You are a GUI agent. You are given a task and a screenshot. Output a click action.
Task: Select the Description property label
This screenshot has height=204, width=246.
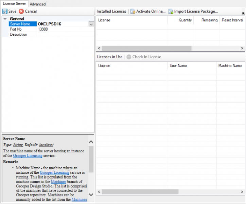pyautogui.click(x=18, y=34)
